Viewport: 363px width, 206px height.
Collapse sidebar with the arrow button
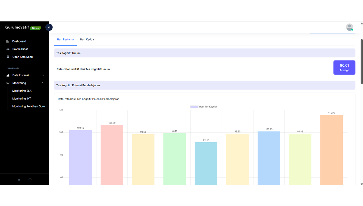49,27
